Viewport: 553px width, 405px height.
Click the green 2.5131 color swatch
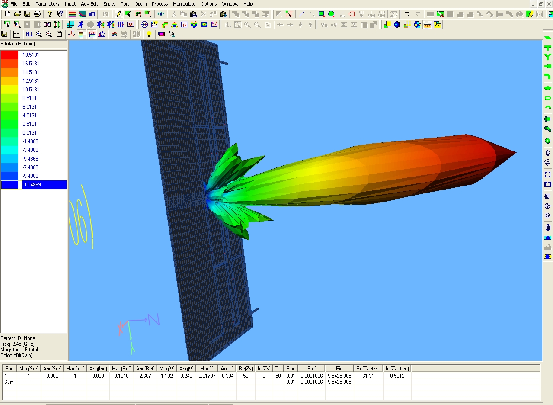coord(10,124)
